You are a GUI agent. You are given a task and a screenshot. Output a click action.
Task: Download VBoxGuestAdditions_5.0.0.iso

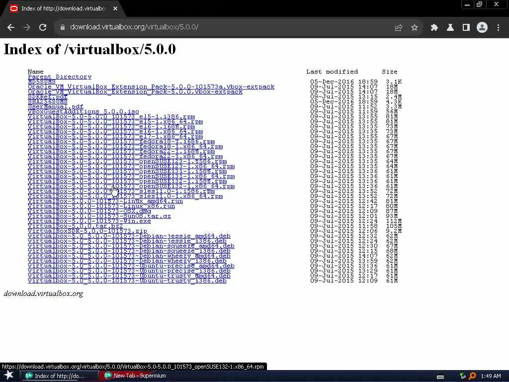tap(84, 112)
